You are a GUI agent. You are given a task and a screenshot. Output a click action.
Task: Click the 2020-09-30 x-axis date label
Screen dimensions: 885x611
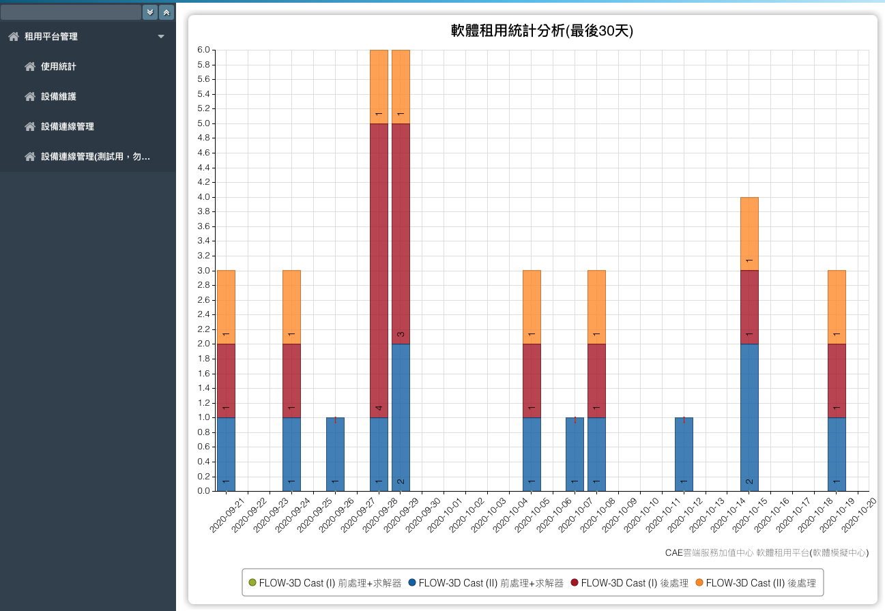pyautogui.click(x=424, y=516)
